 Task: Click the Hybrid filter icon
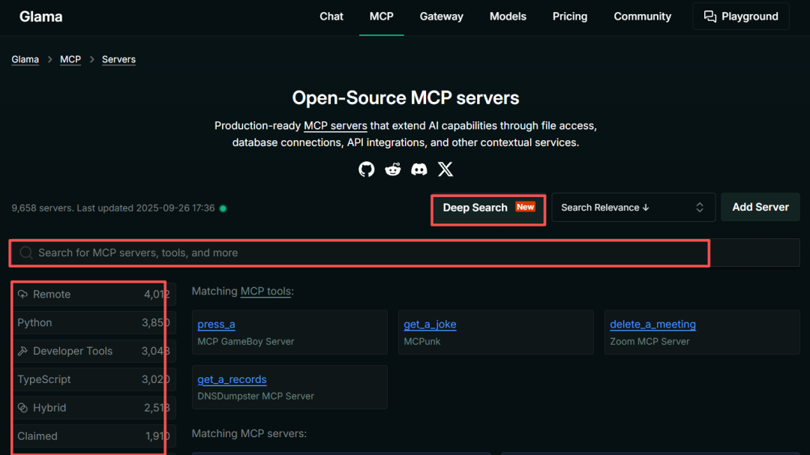22,408
